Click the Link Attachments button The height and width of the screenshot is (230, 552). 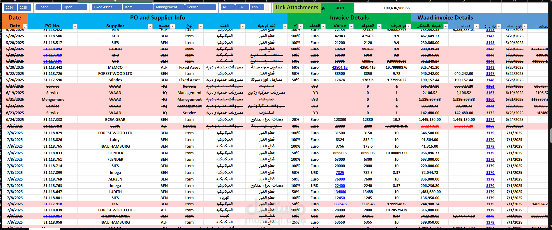[x=297, y=8]
